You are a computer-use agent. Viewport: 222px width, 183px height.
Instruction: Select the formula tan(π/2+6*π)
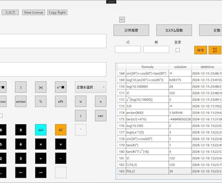[x=147, y=119]
